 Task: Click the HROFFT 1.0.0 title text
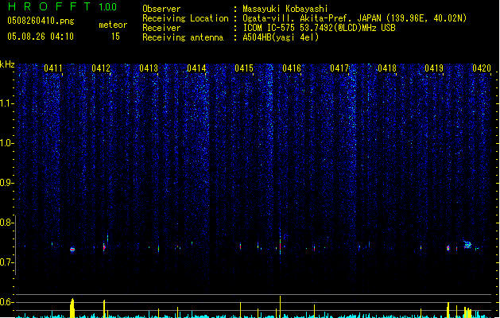click(x=63, y=6)
